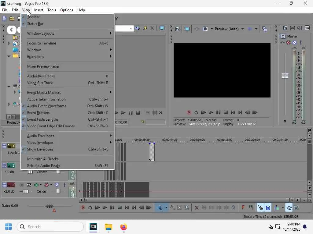Toggle Lock Envelopes to Events icon
The height and width of the screenshot is (234, 313).
click(289, 208)
